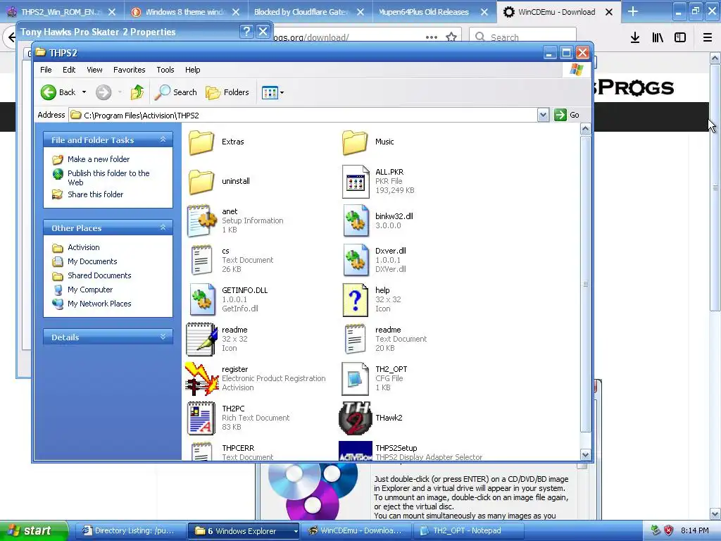Select the binkw32.dll file icon
Screen dimensions: 721x541
(x=356, y=220)
